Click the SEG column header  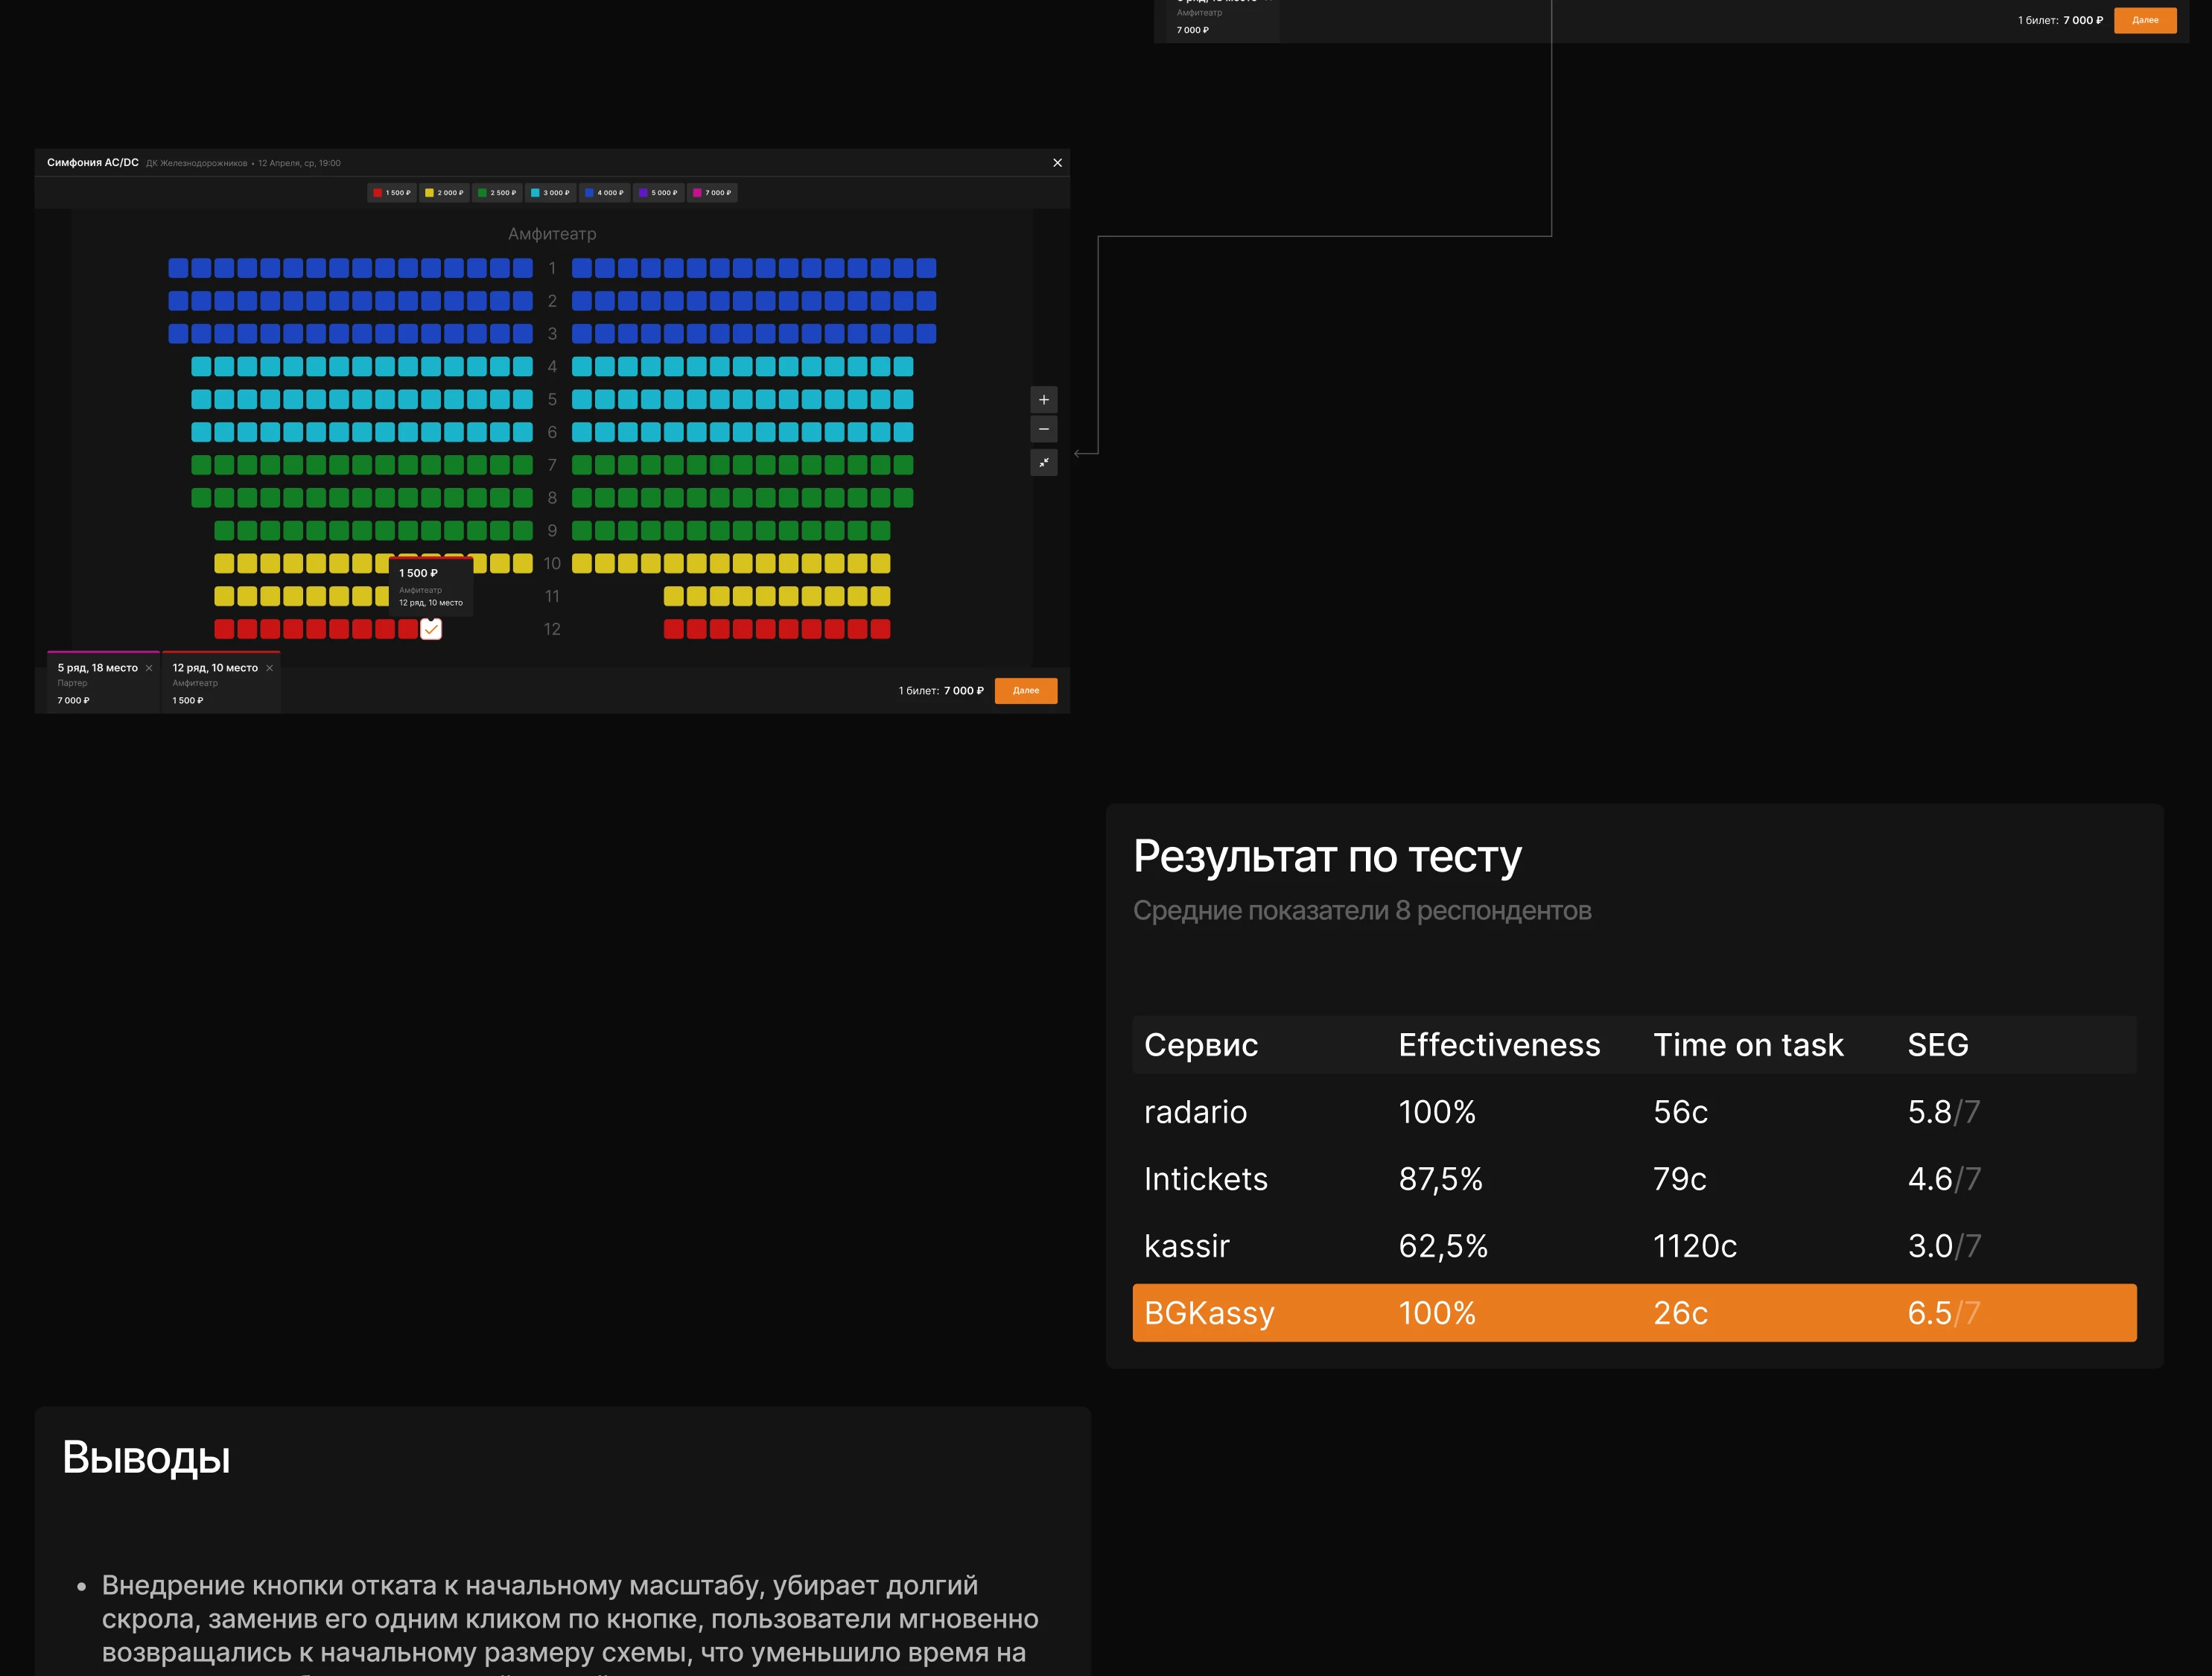[1938, 1045]
